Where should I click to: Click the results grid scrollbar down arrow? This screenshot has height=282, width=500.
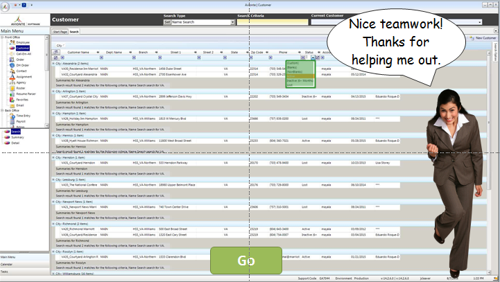coord(488,273)
